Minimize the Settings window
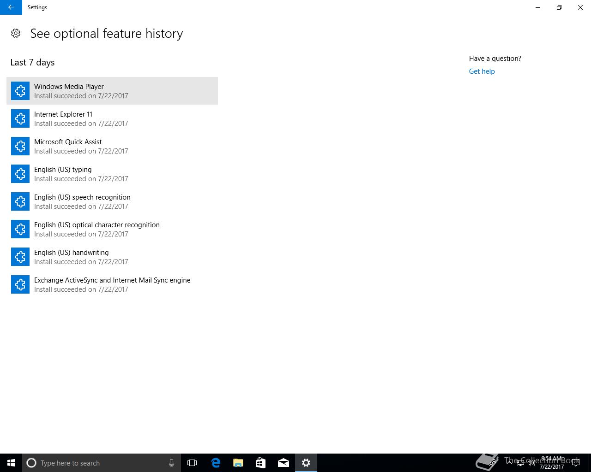 point(538,7)
